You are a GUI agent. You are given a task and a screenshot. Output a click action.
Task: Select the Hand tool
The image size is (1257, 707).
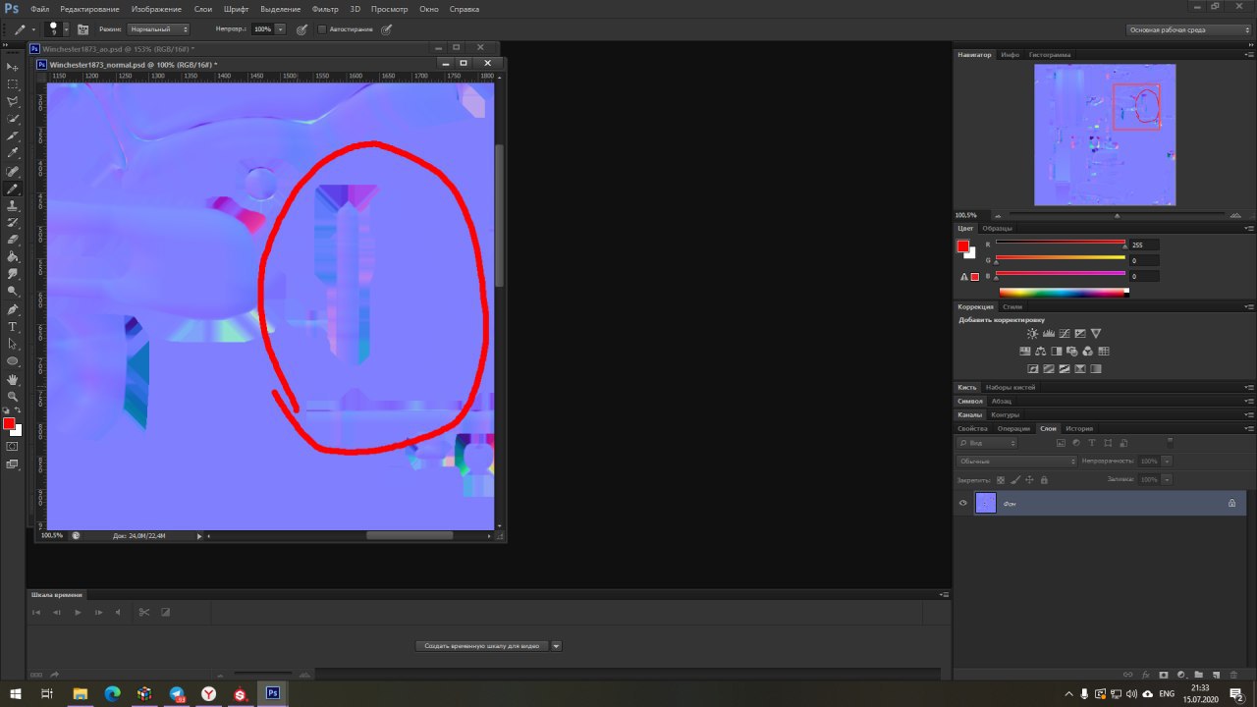[x=13, y=379]
